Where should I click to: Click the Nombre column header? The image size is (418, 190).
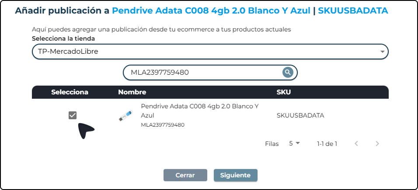[x=132, y=92]
